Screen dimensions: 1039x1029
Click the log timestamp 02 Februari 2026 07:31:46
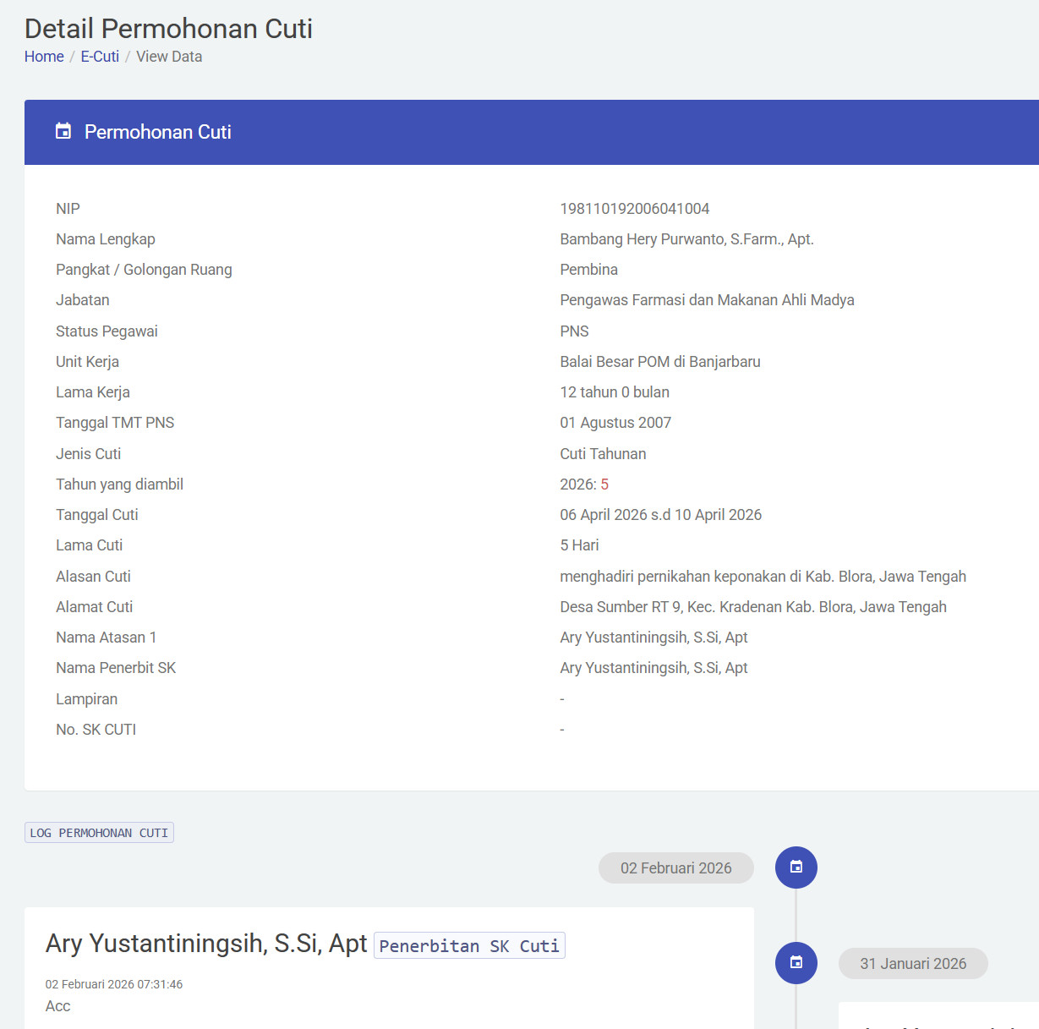pos(114,984)
